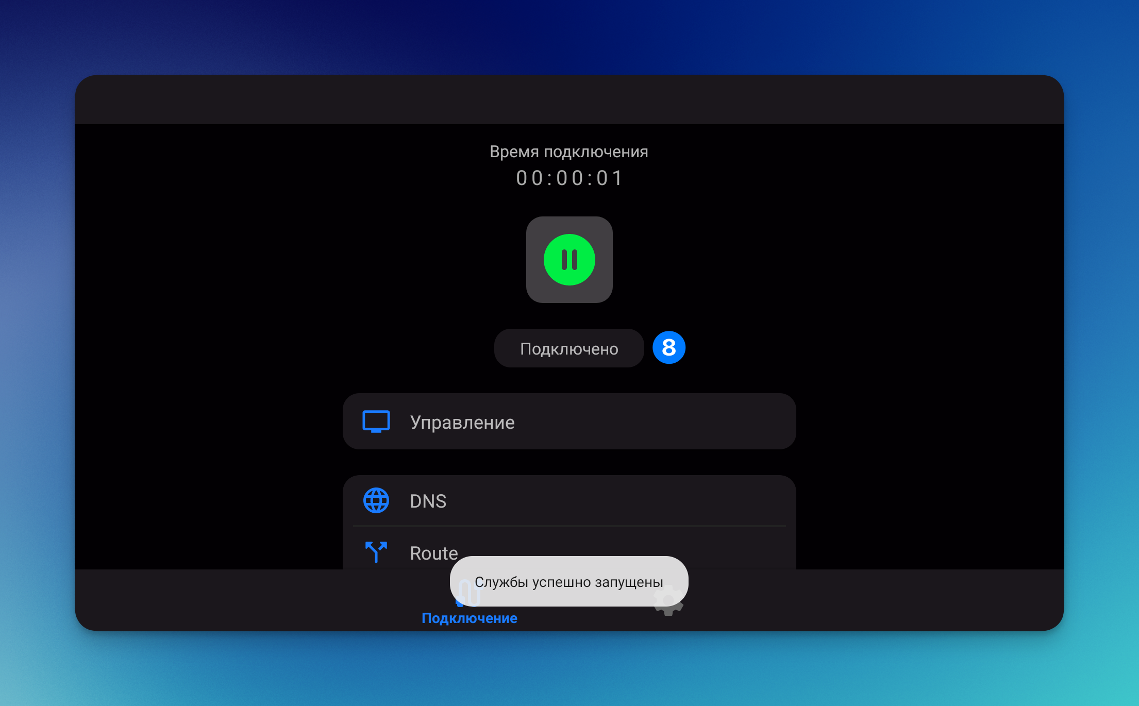Click the 'Route' text label
Viewport: 1139px width, 706px height.
(x=433, y=553)
